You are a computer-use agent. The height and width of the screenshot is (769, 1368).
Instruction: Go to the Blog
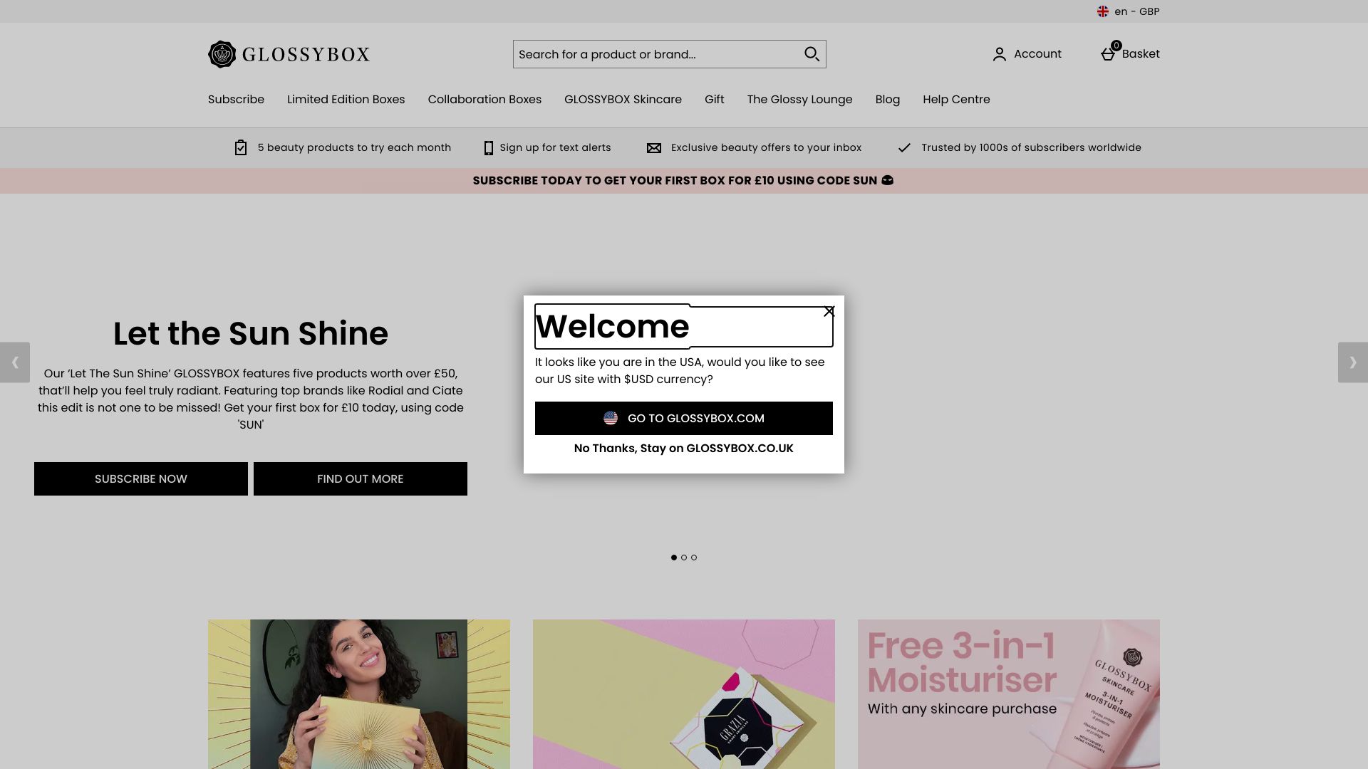tap(887, 100)
